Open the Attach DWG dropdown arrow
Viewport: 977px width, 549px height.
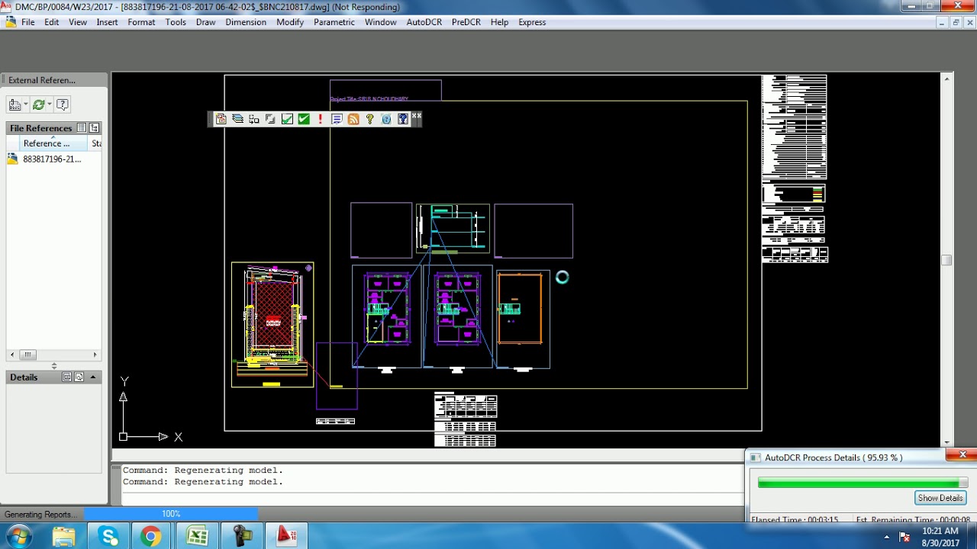point(25,104)
